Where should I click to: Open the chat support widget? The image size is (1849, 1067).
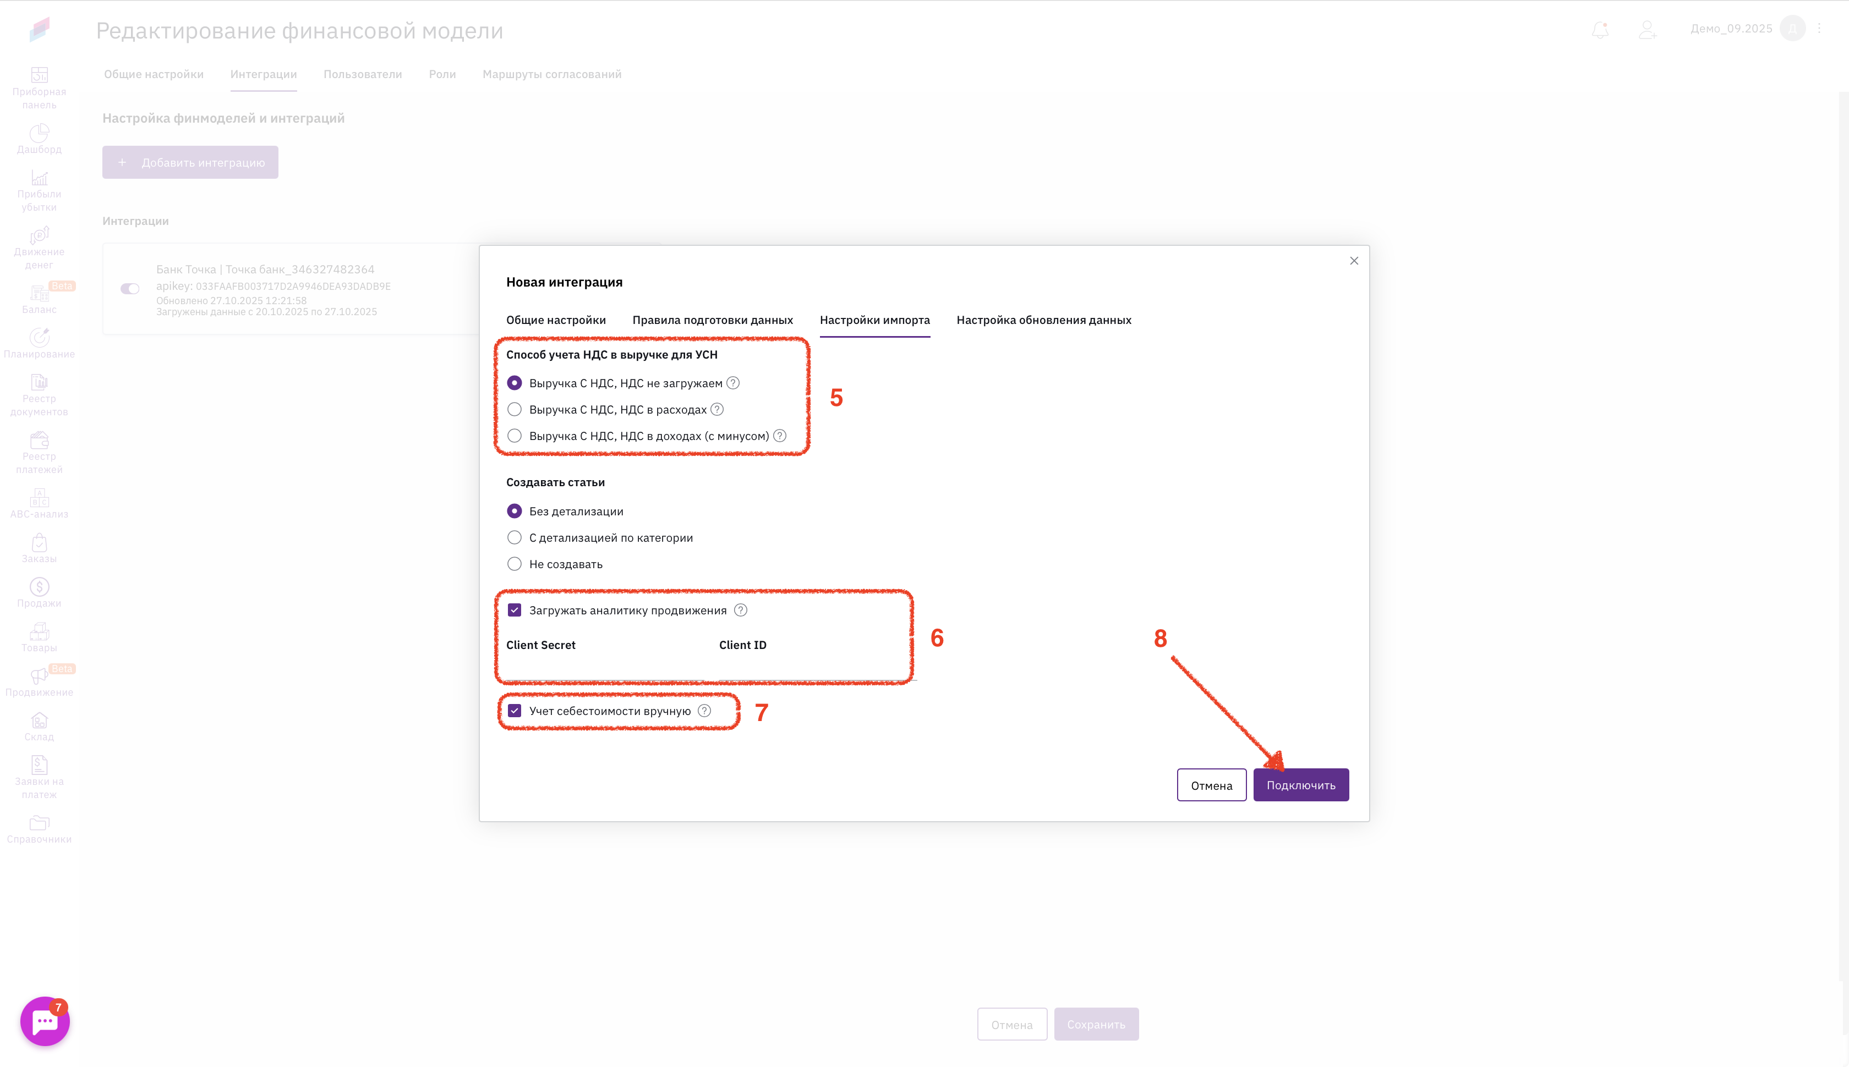[x=45, y=1021]
